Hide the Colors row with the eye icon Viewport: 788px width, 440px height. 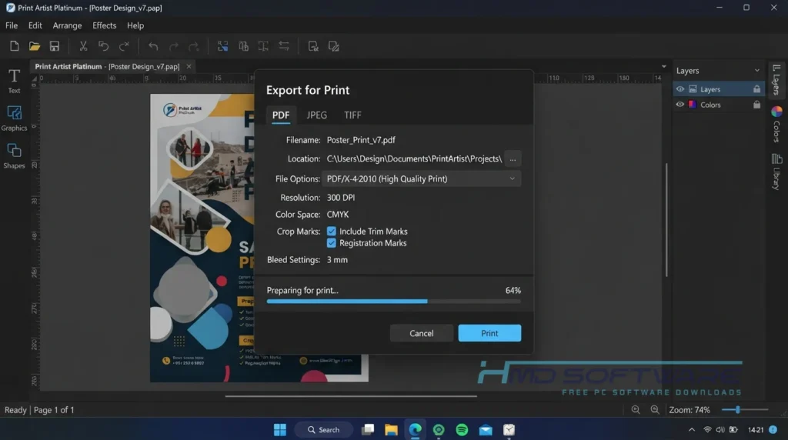click(x=680, y=105)
